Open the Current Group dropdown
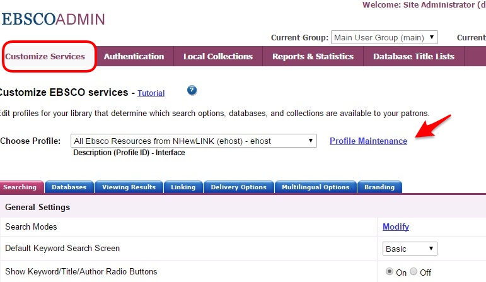This screenshot has width=486, height=282. pos(385,38)
